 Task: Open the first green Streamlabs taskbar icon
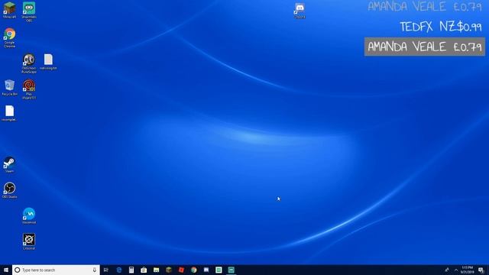[x=219, y=270]
